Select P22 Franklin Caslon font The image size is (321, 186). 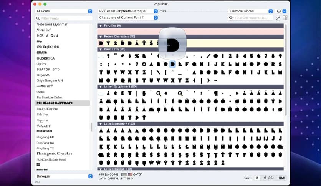[x=49, y=98]
